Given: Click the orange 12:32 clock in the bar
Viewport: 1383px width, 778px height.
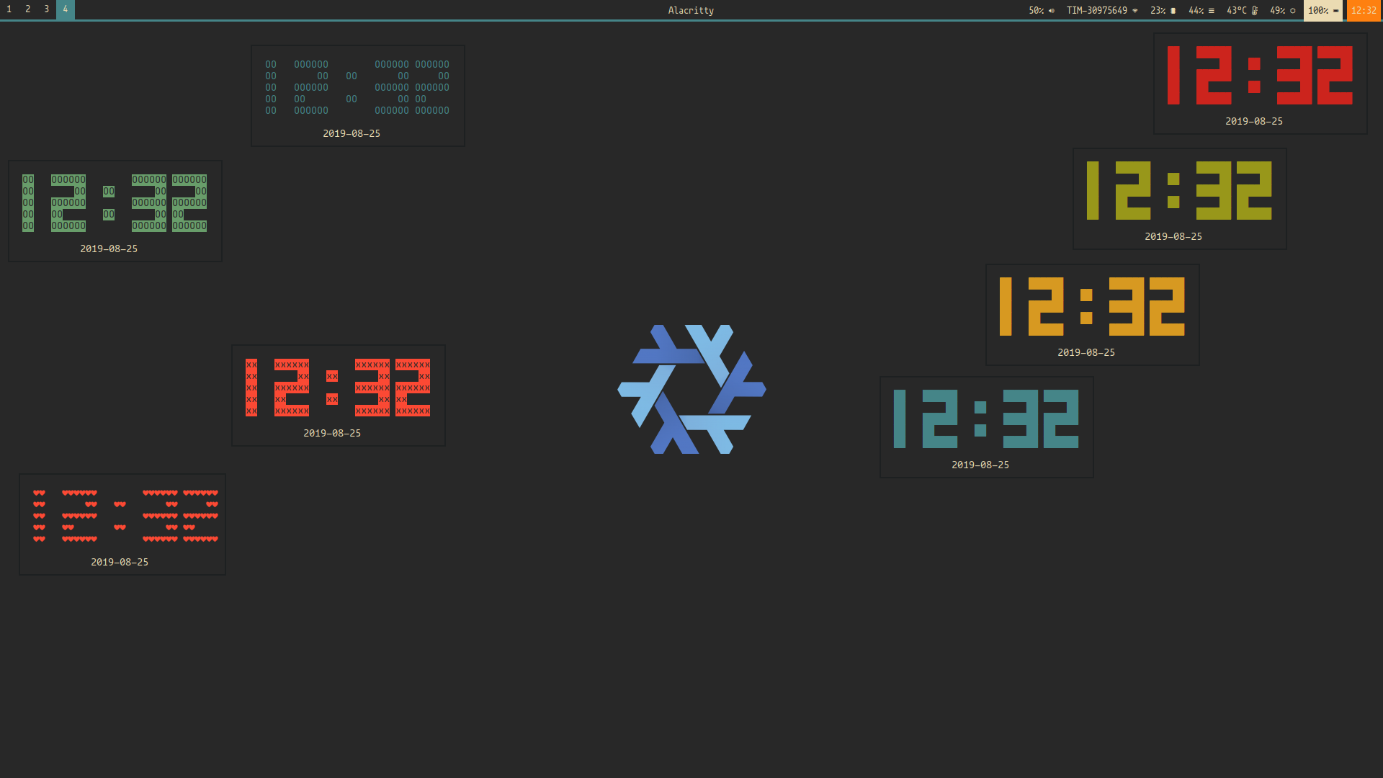Looking at the screenshot, I should click(1364, 10).
